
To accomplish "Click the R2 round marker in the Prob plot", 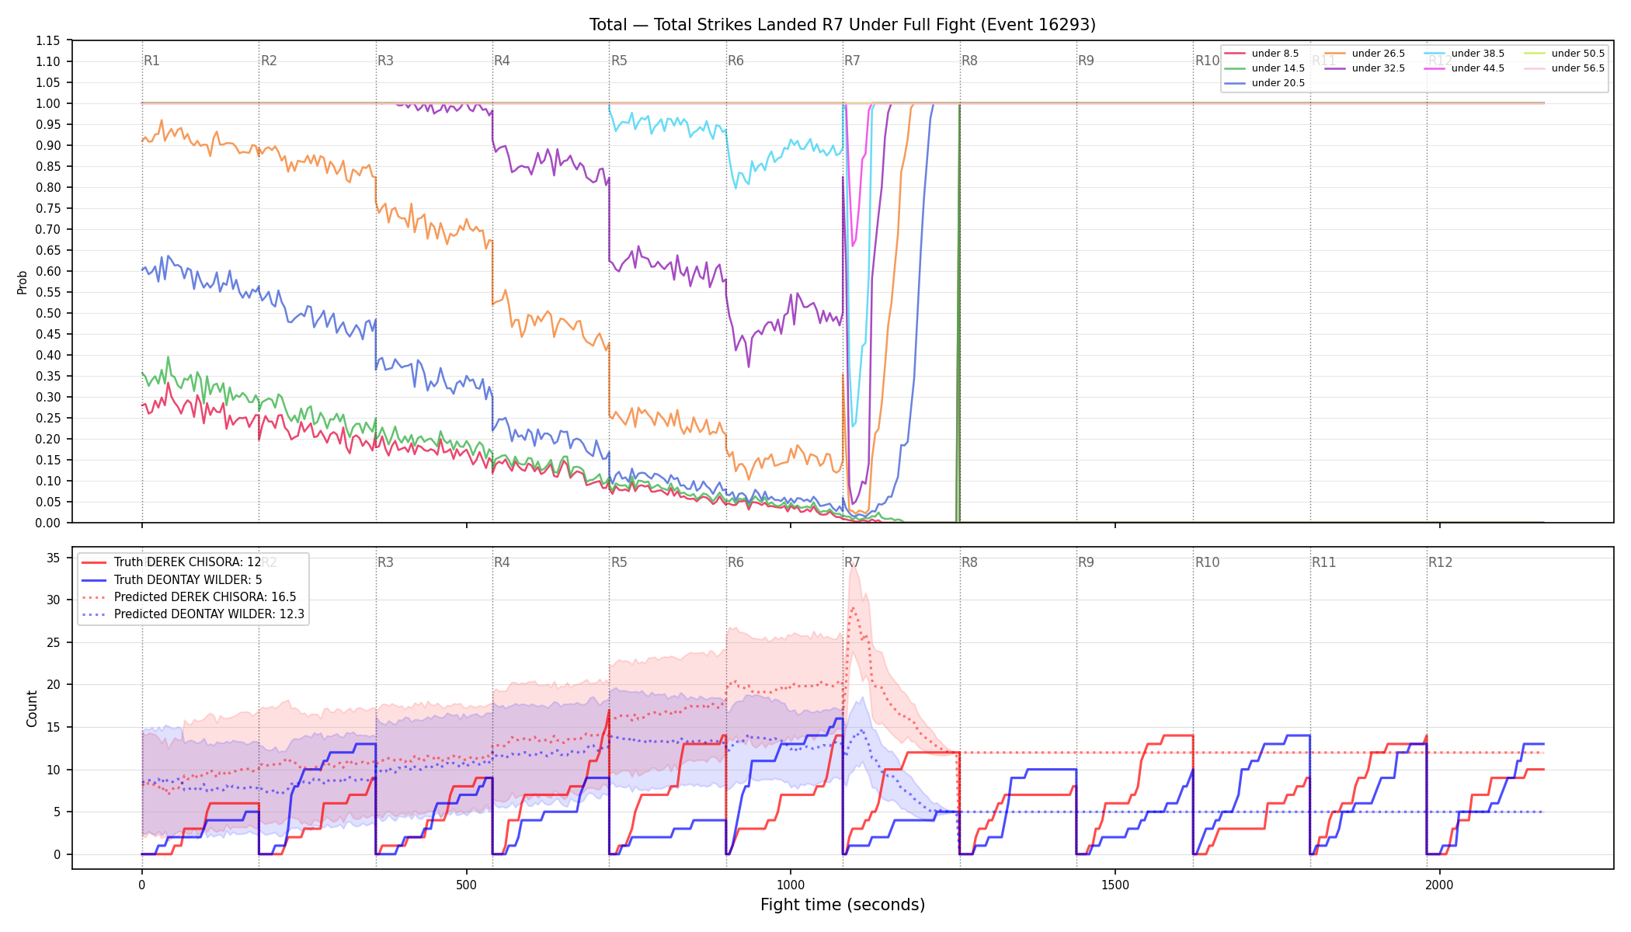I will pyautogui.click(x=269, y=61).
